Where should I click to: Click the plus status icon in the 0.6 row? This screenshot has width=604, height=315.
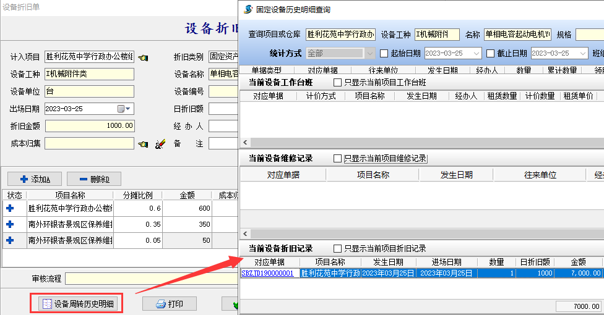[x=10, y=208]
